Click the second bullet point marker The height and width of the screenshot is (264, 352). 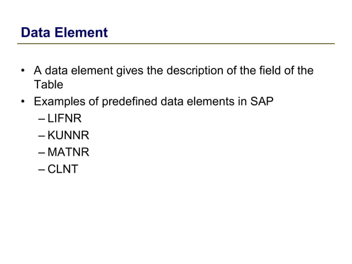(x=23, y=102)
